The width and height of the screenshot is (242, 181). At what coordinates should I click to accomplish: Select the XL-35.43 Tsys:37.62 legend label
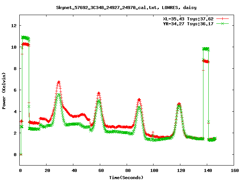pos(188,19)
